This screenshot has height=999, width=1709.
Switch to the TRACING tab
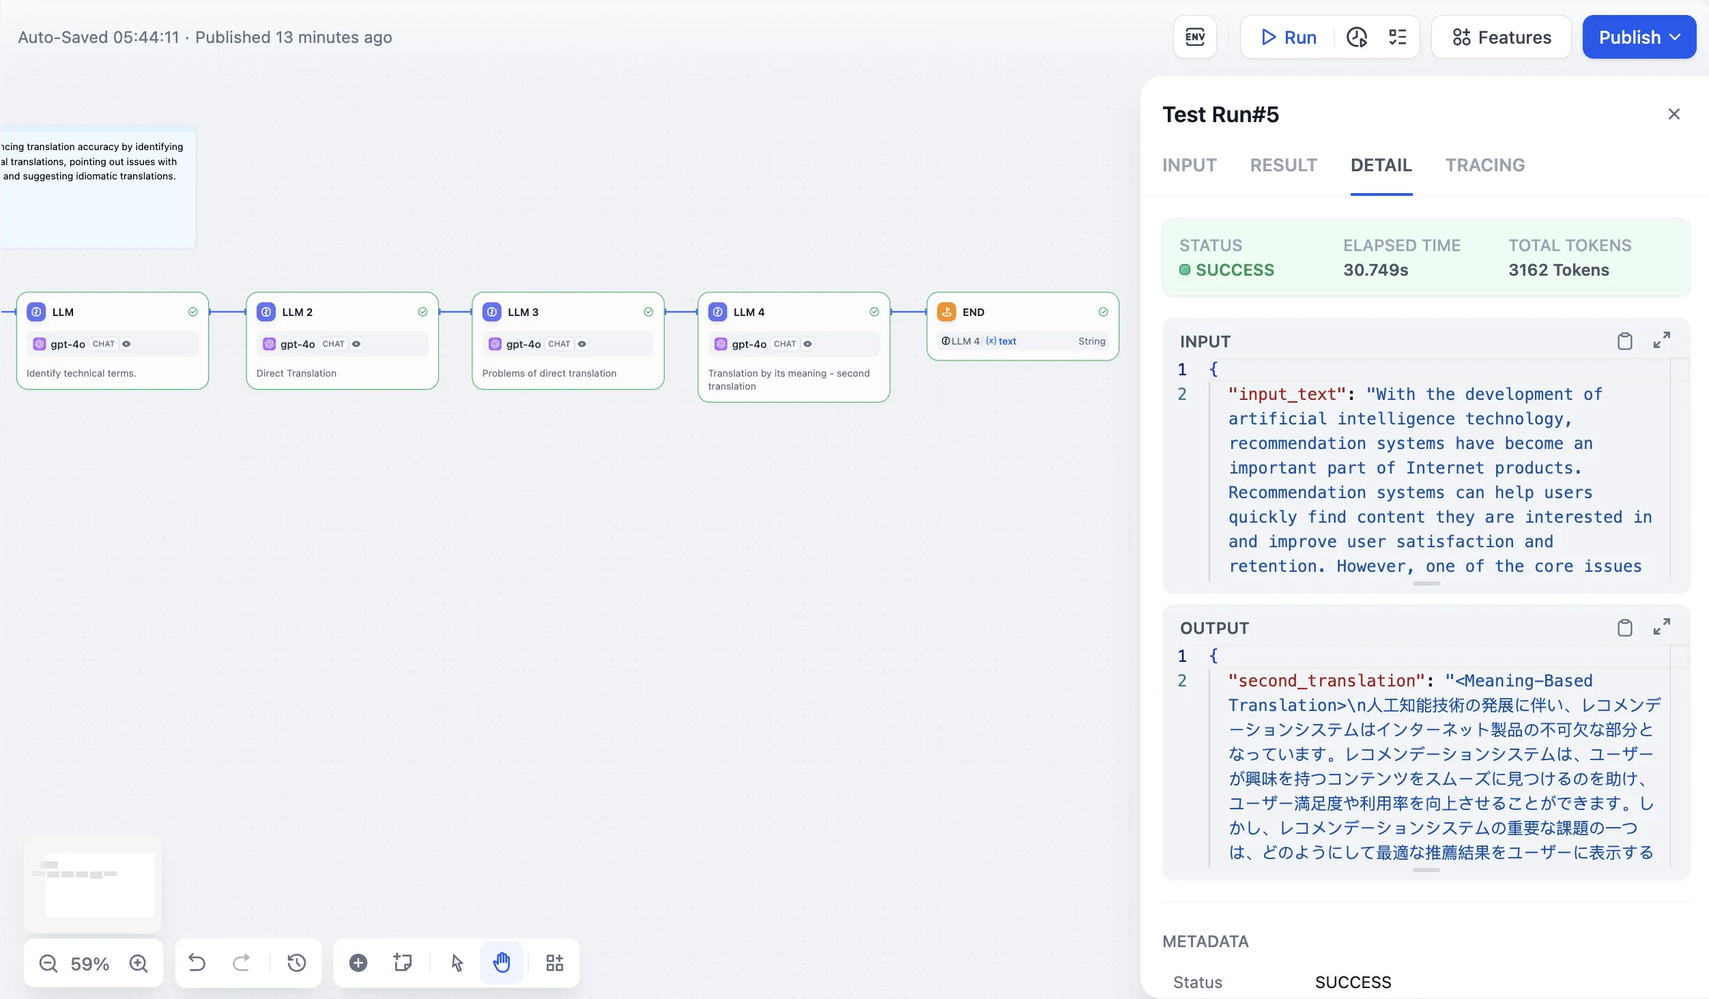(x=1484, y=165)
